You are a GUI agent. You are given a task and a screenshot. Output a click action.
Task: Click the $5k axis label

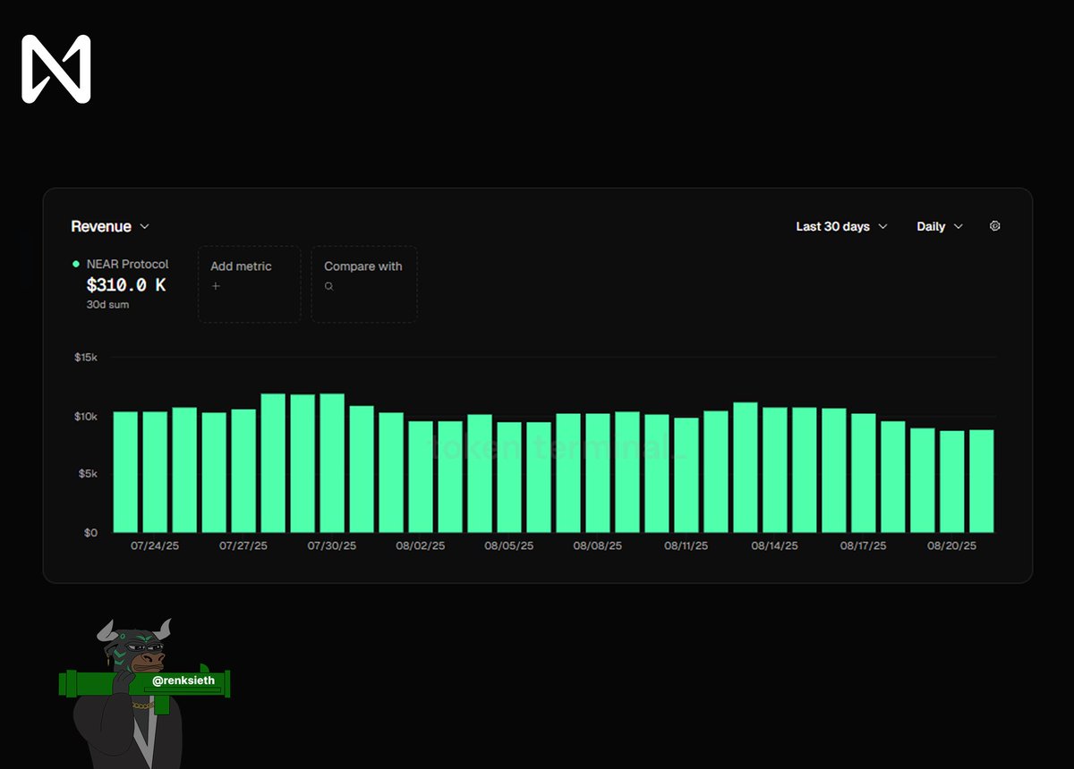point(86,474)
